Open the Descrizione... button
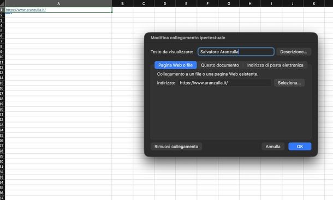This screenshot has width=333, height=200. pyautogui.click(x=294, y=52)
